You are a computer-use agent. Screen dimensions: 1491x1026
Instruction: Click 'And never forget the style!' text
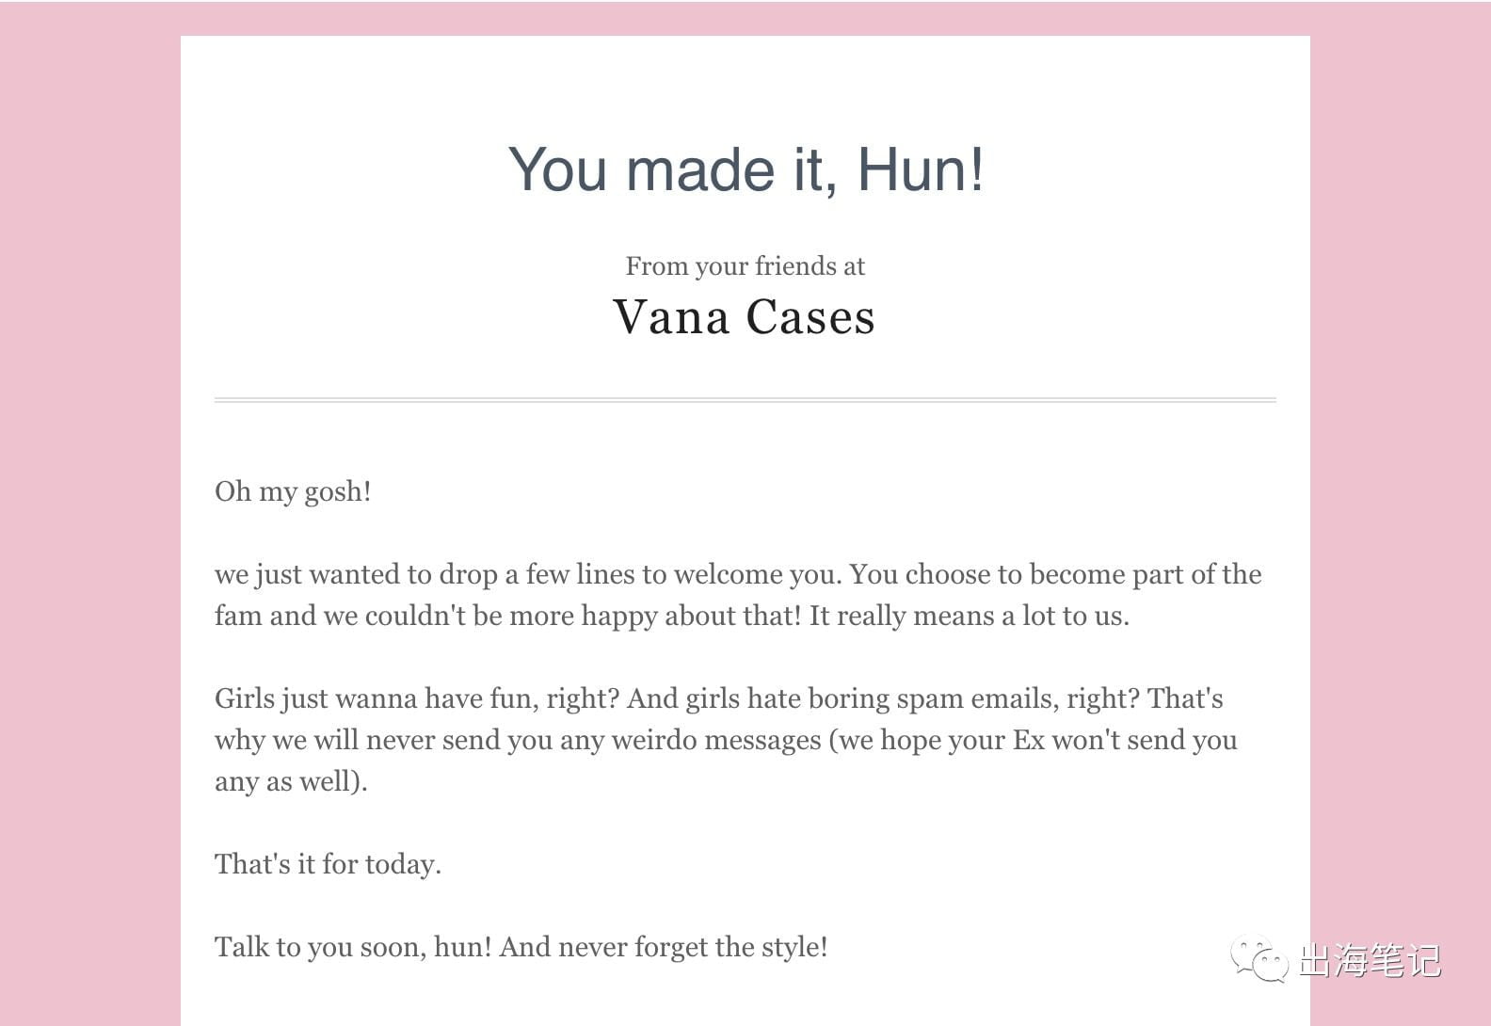(664, 947)
